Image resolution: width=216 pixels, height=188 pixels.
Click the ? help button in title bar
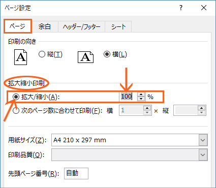(x=181, y=8)
